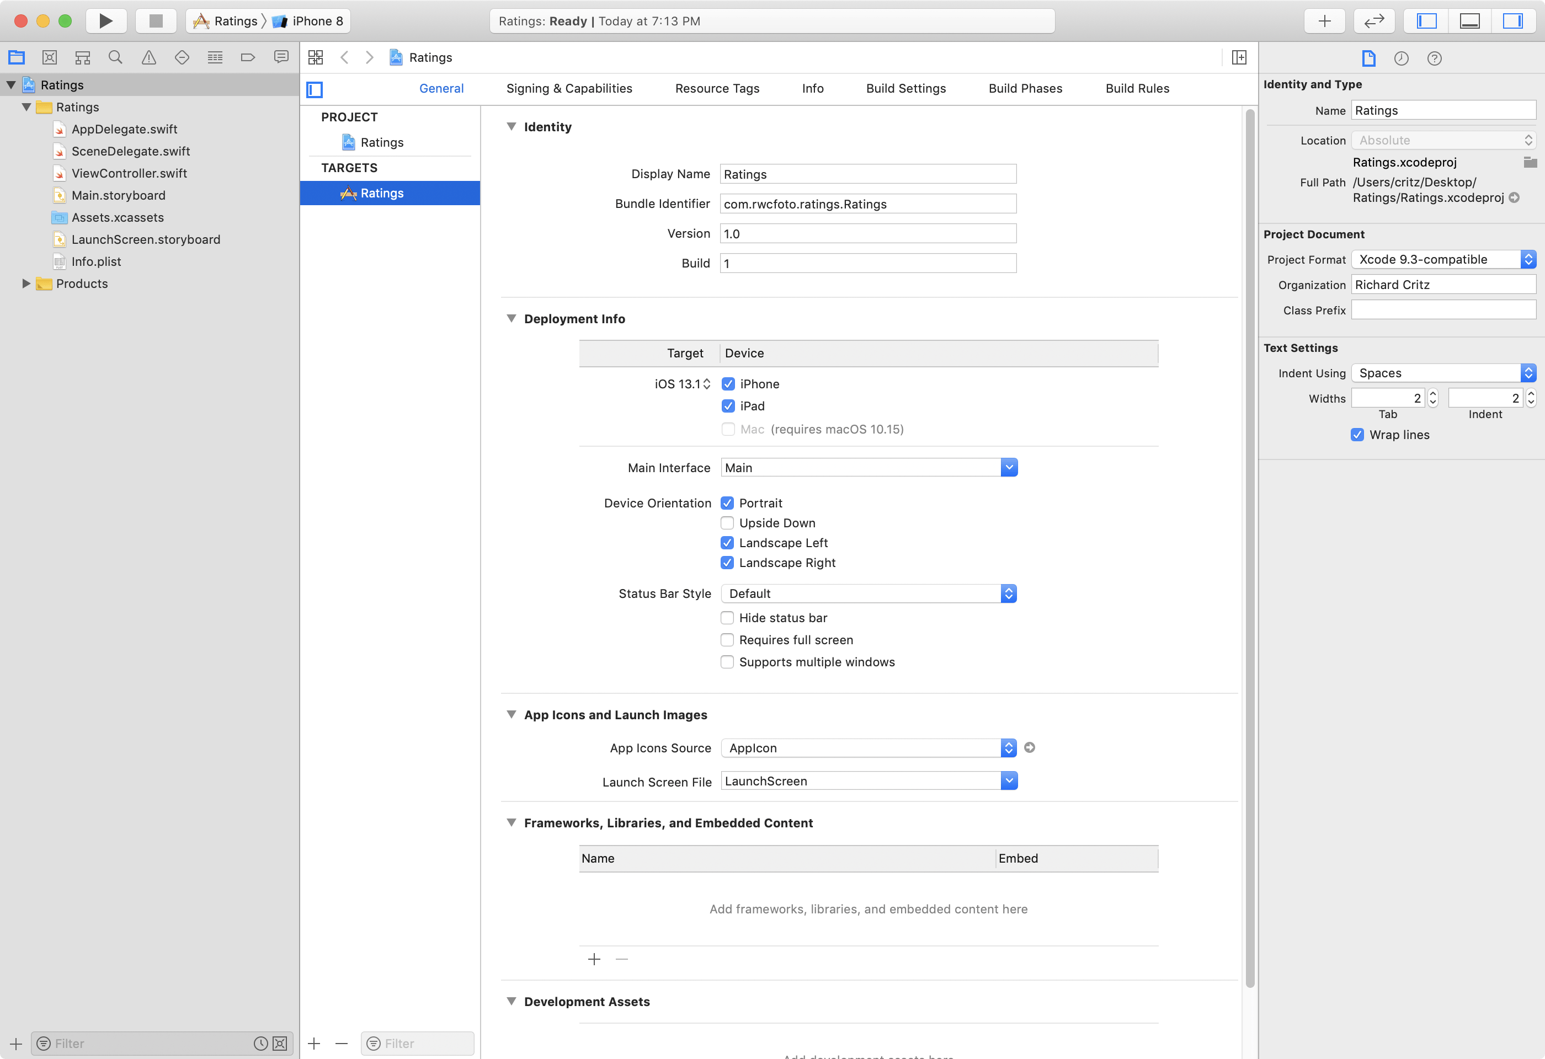Switch to Signing & Capabilities tab

569,88
